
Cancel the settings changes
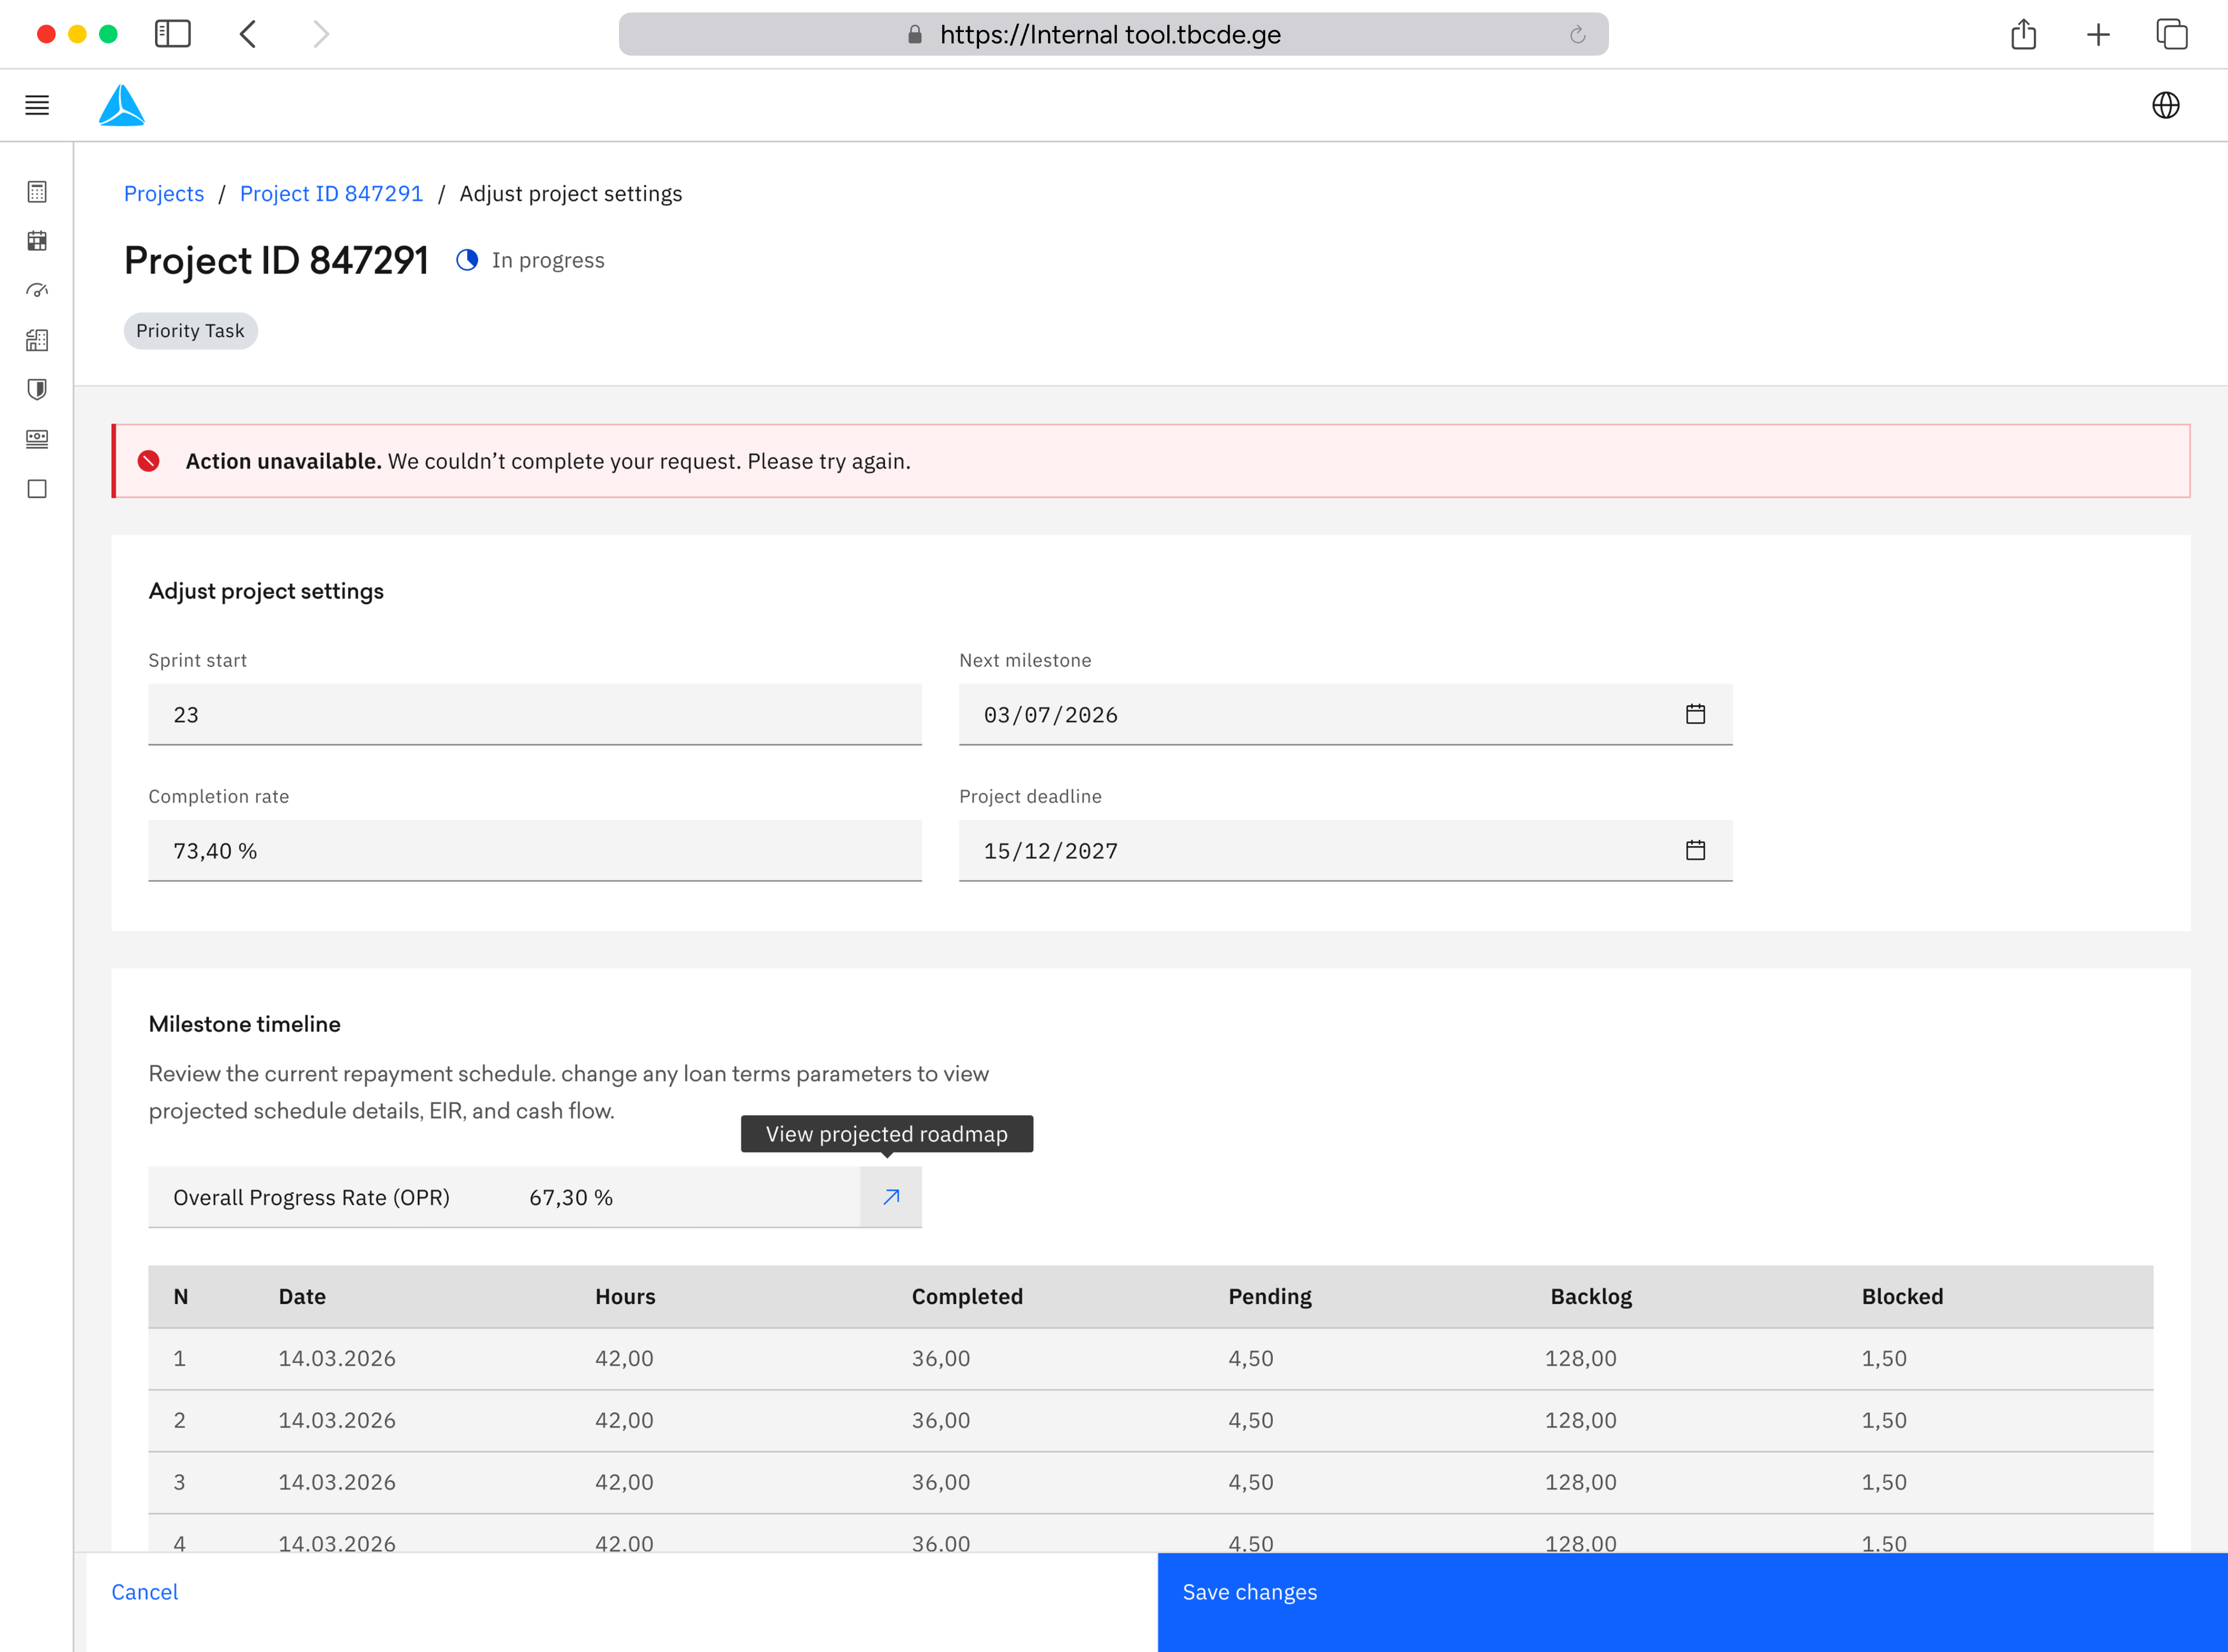click(144, 1592)
